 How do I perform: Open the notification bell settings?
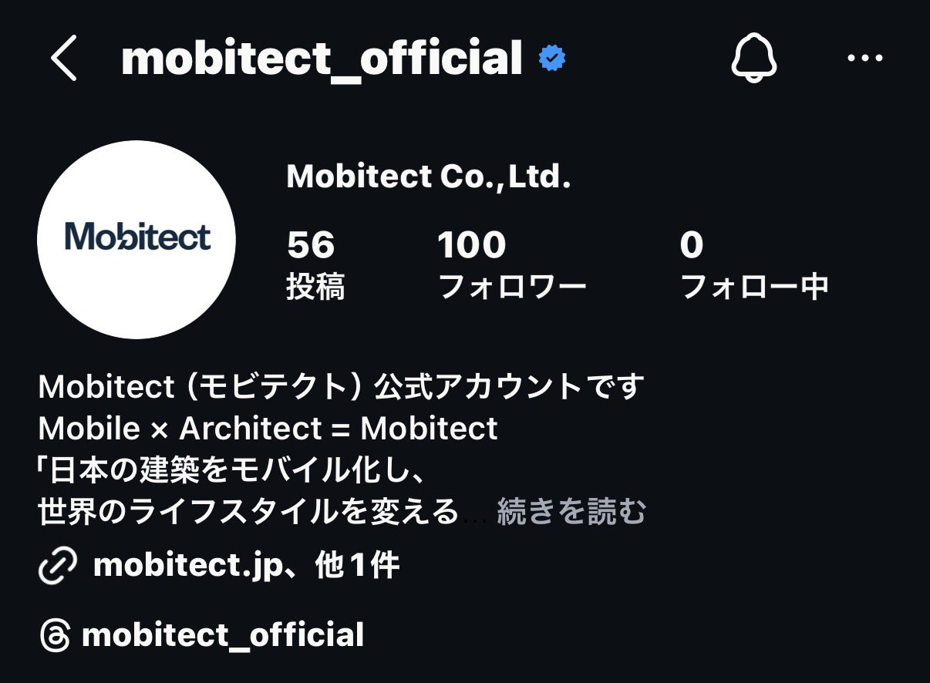click(x=753, y=59)
